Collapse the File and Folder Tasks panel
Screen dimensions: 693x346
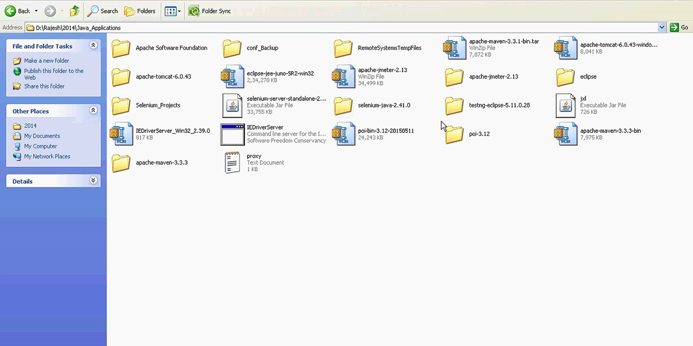(93, 45)
